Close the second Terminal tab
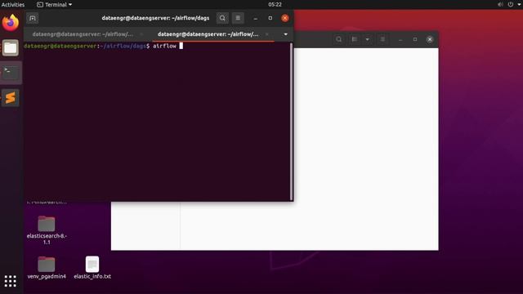The height and width of the screenshot is (294, 523). [x=267, y=34]
